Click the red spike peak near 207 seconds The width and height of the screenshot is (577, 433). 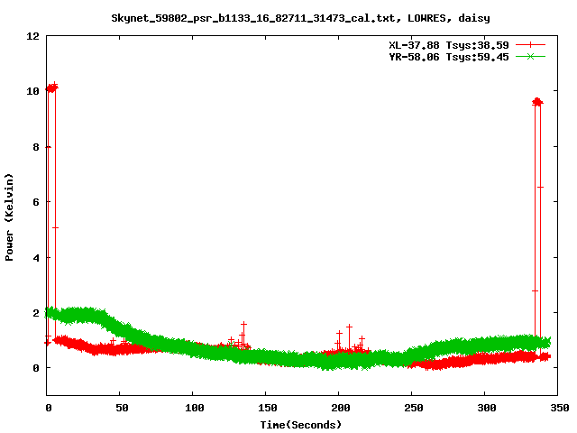[349, 327]
